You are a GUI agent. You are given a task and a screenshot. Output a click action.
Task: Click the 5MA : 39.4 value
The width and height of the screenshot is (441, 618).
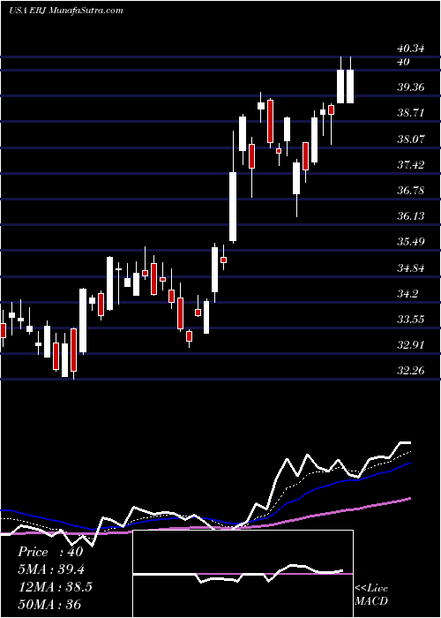pyautogui.click(x=51, y=569)
